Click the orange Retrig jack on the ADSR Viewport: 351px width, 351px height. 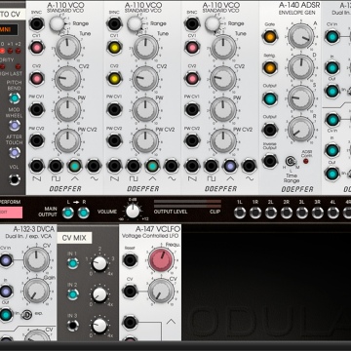coord(270,67)
